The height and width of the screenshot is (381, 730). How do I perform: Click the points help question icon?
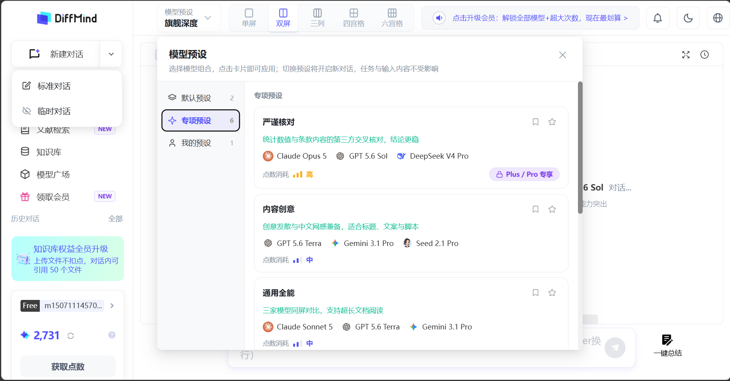pos(112,335)
